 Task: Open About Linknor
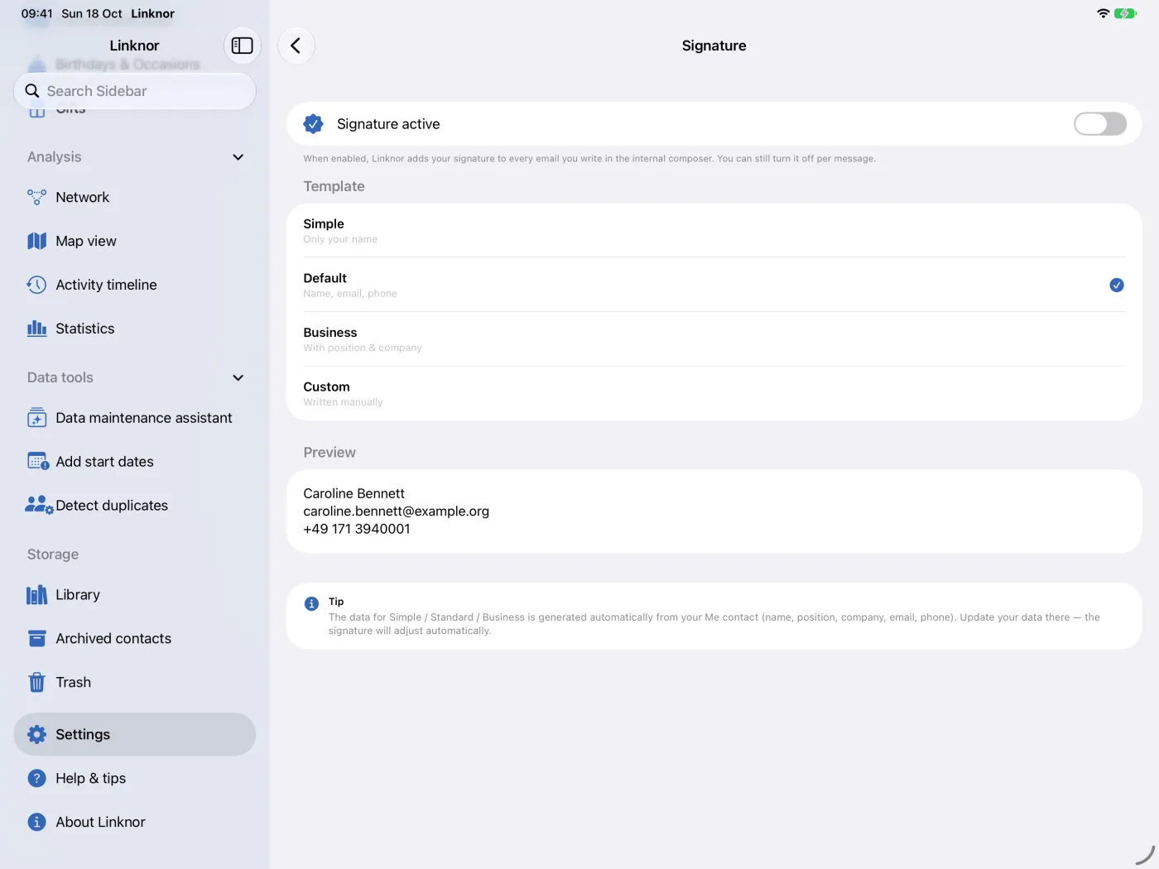tap(134, 822)
